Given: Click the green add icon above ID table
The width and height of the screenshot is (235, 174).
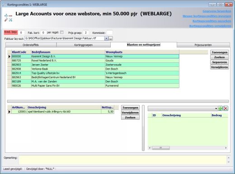Looking at the screenshot, I should click(221, 108).
